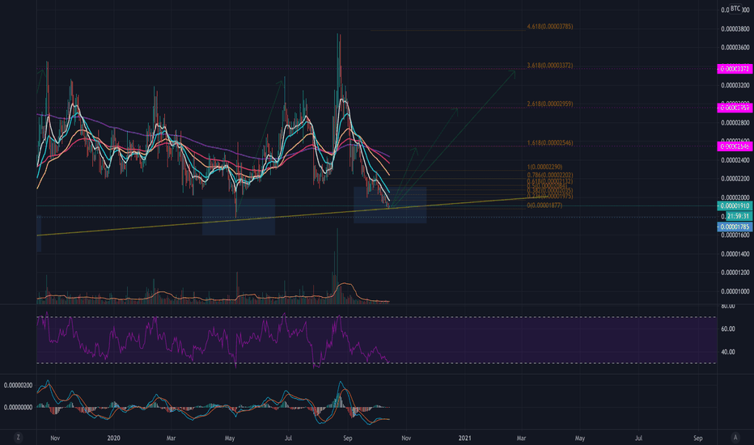Viewport: 754px width, 445px height.
Task: Click the RSI 60.00 axis value
Action: tap(728, 329)
